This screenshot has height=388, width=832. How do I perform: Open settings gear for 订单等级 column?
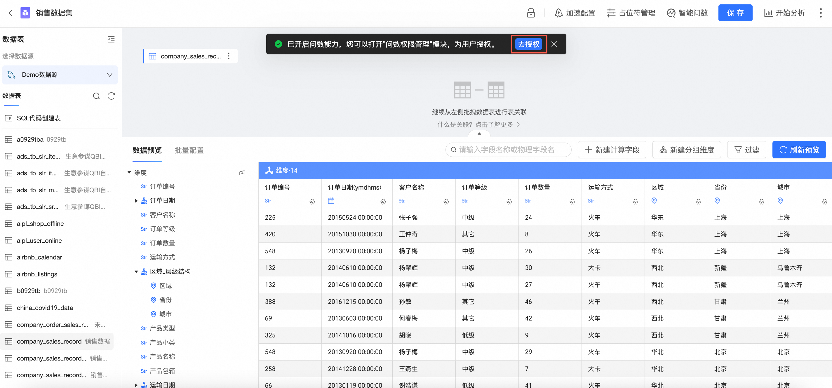click(x=509, y=202)
